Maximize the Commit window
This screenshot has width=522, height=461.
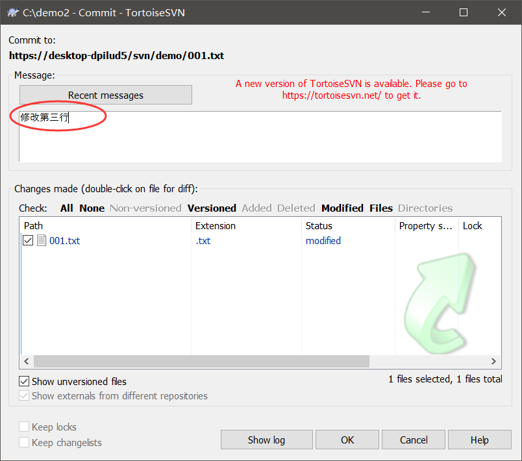point(464,12)
